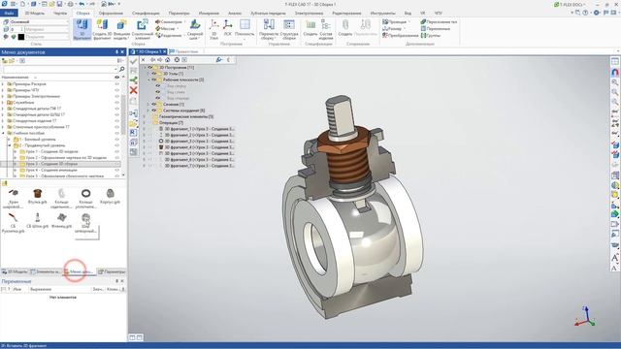The width and height of the screenshot is (621, 349).
Task: Toggle visibility of 3D Построения folder
Action: tap(150, 68)
